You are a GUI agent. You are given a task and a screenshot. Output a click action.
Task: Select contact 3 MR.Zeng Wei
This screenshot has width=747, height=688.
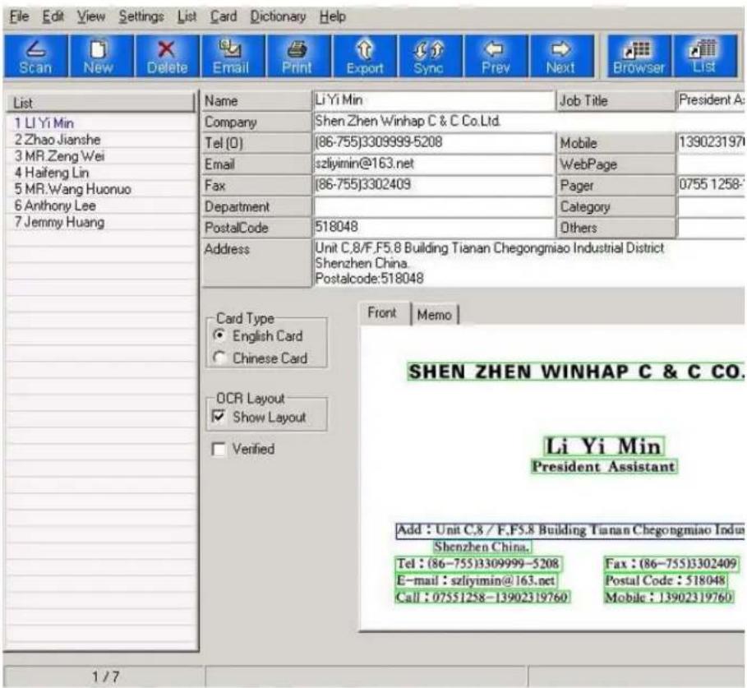click(101, 156)
